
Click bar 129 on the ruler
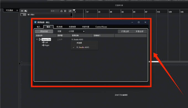(170, 12)
